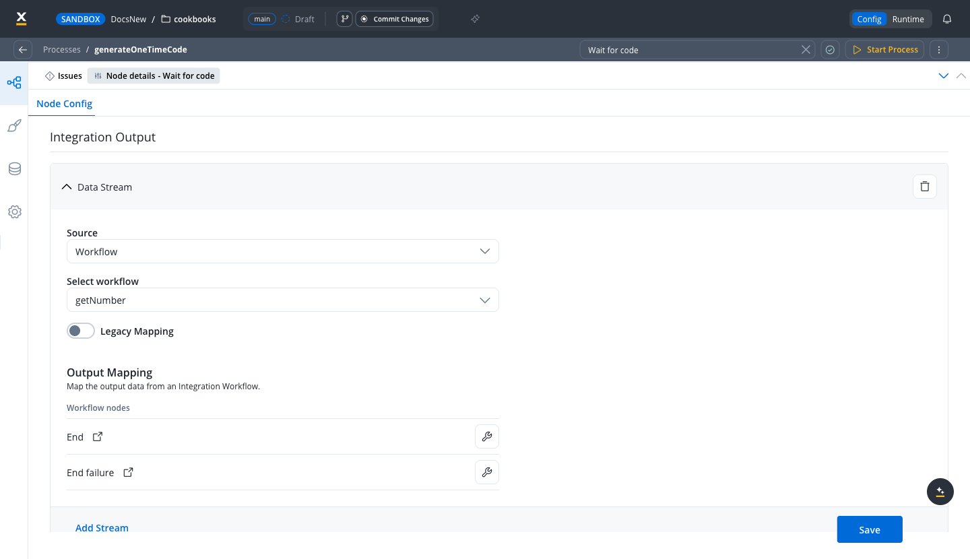
Task: Click DocsNew breadcrumb
Action: point(128,19)
